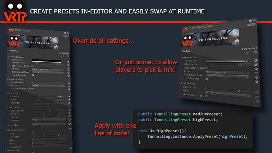
Task: Click Effect Color swatch in MediumPreset panel
Action: (x=47, y=61)
